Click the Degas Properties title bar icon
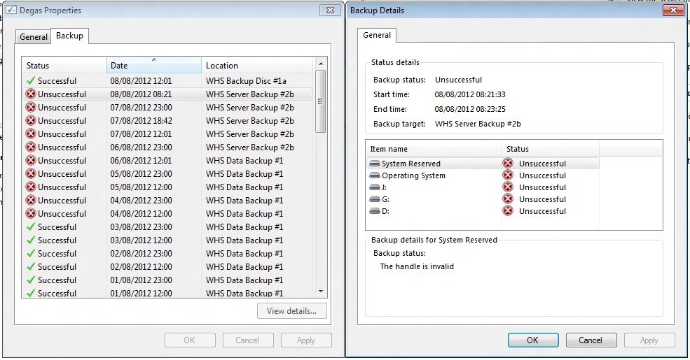This screenshot has height=360, width=690. pos(12,10)
